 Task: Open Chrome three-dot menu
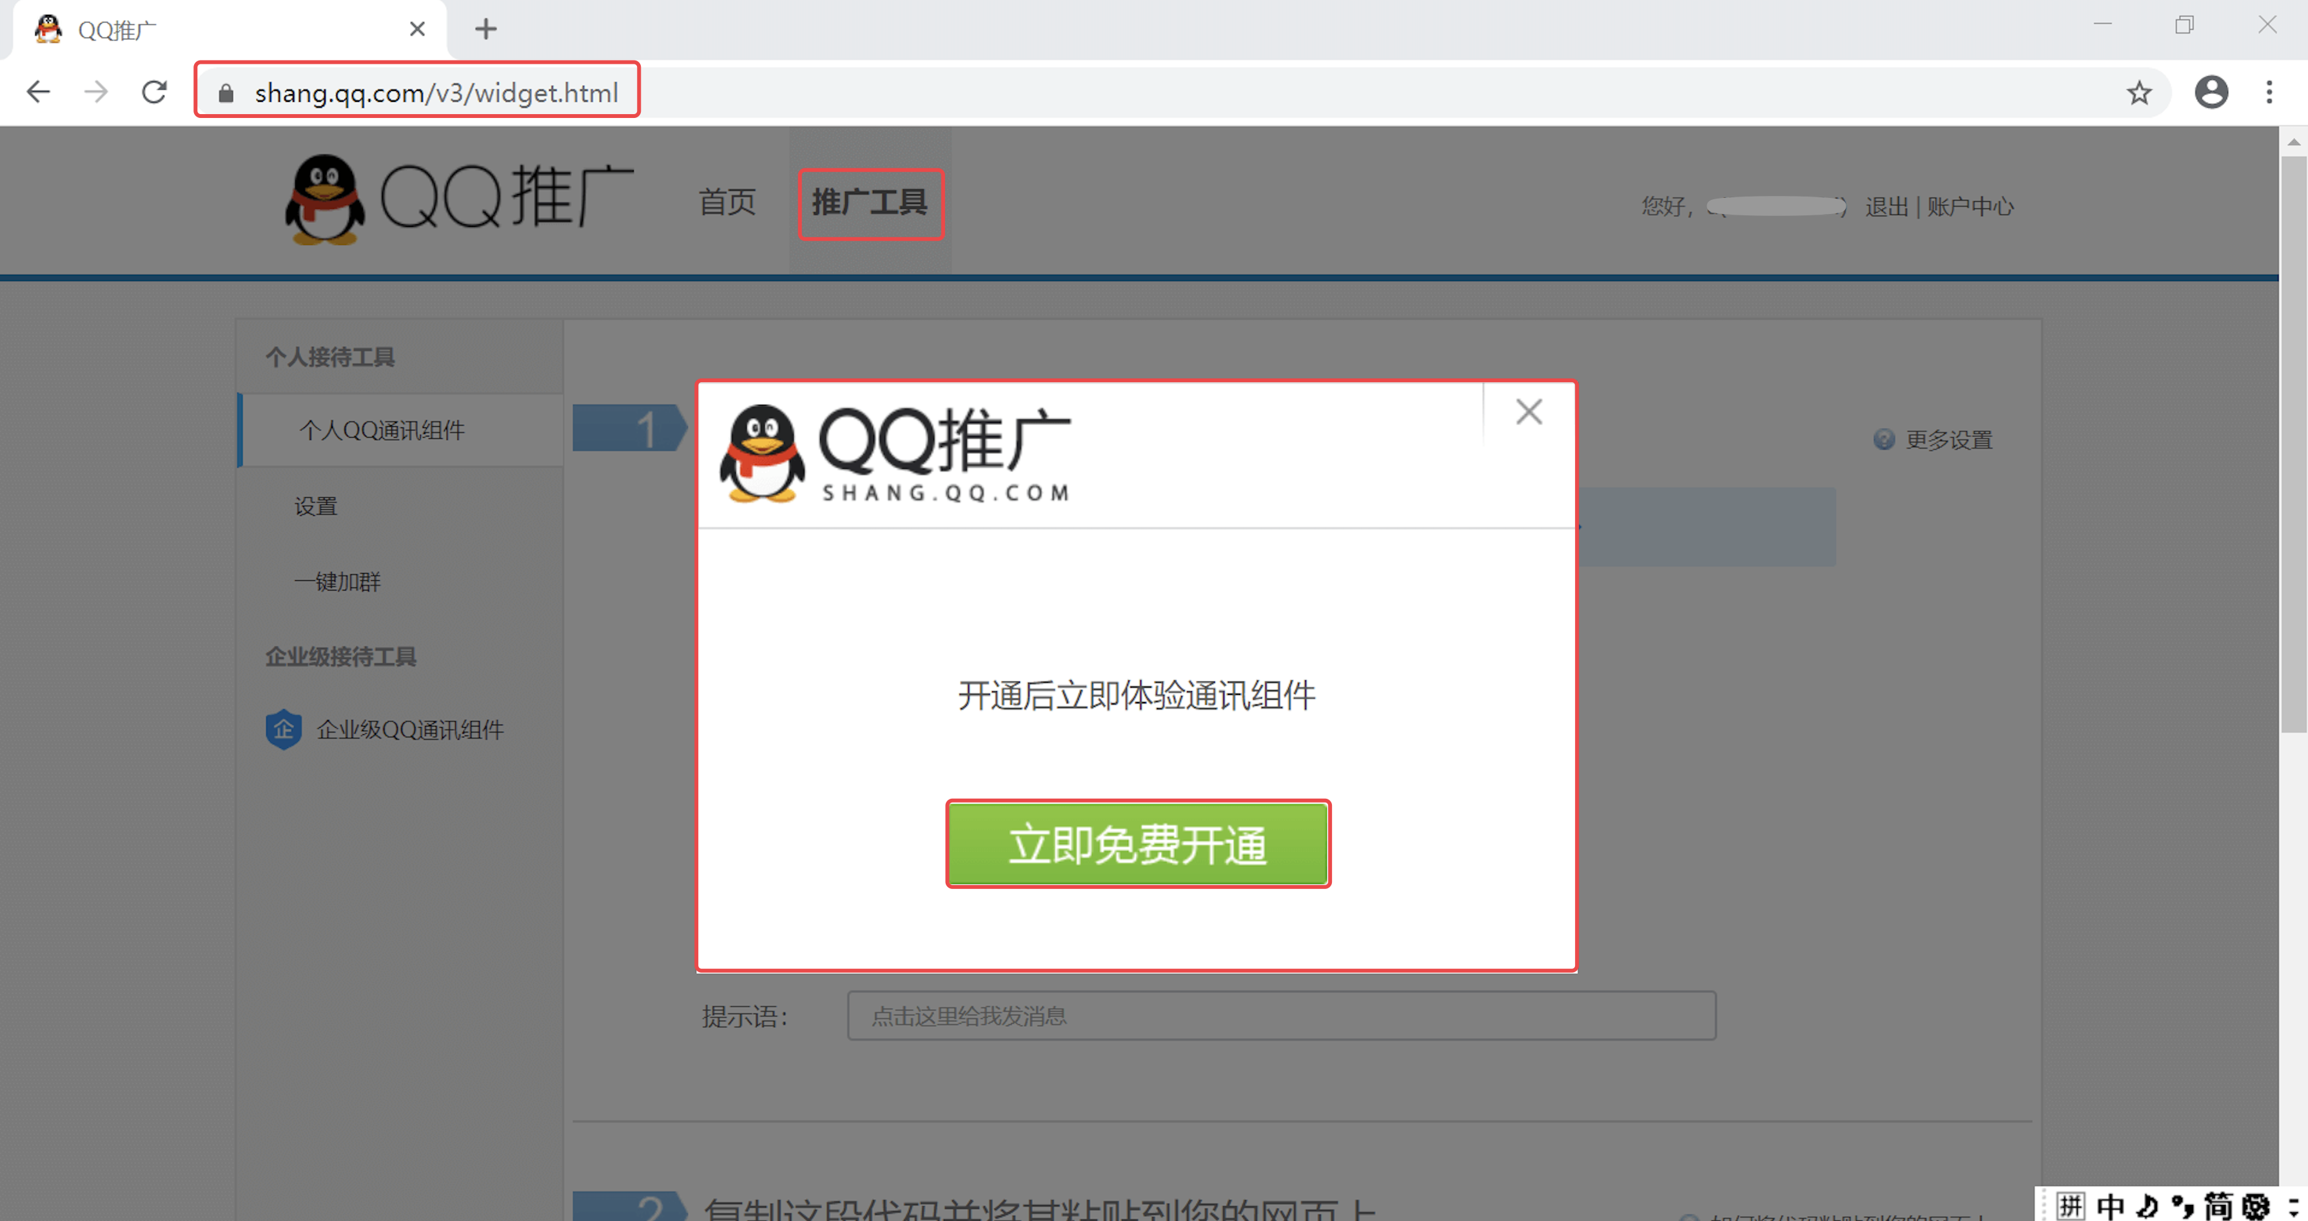click(2269, 92)
